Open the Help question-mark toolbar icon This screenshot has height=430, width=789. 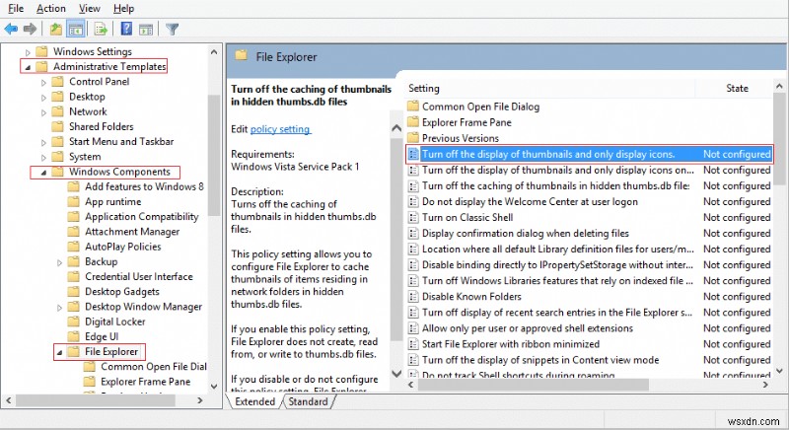(127, 30)
